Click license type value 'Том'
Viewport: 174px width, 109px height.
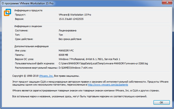point(61,35)
